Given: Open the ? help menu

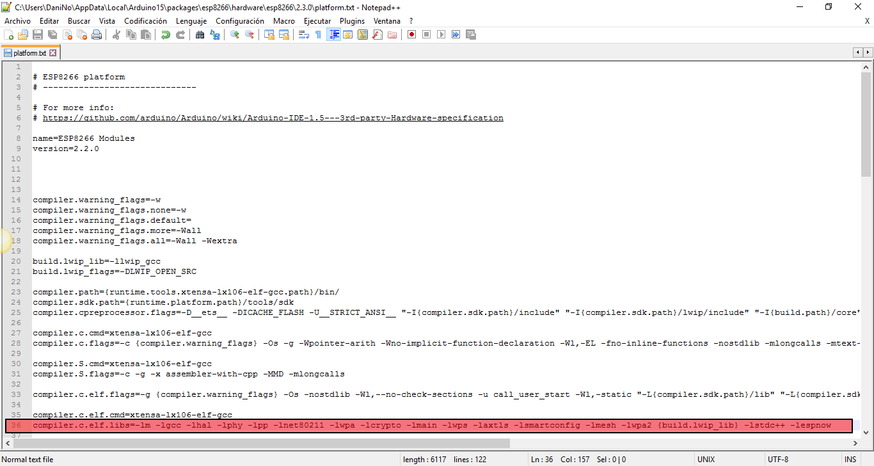Looking at the screenshot, I should (x=411, y=21).
